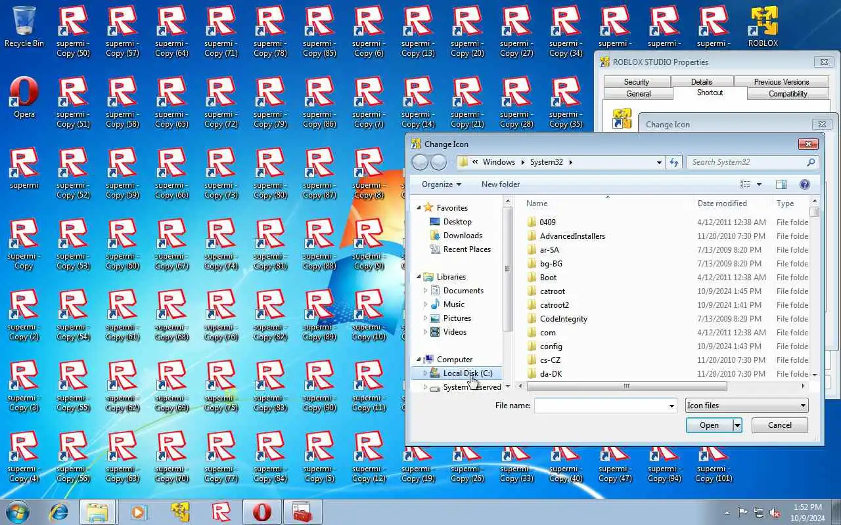841x525 pixels.
Task: Open Downloads in Favorites
Action: (463, 235)
